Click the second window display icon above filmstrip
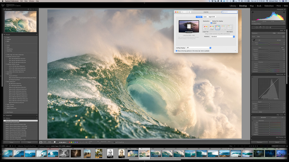 click(x=6, y=146)
